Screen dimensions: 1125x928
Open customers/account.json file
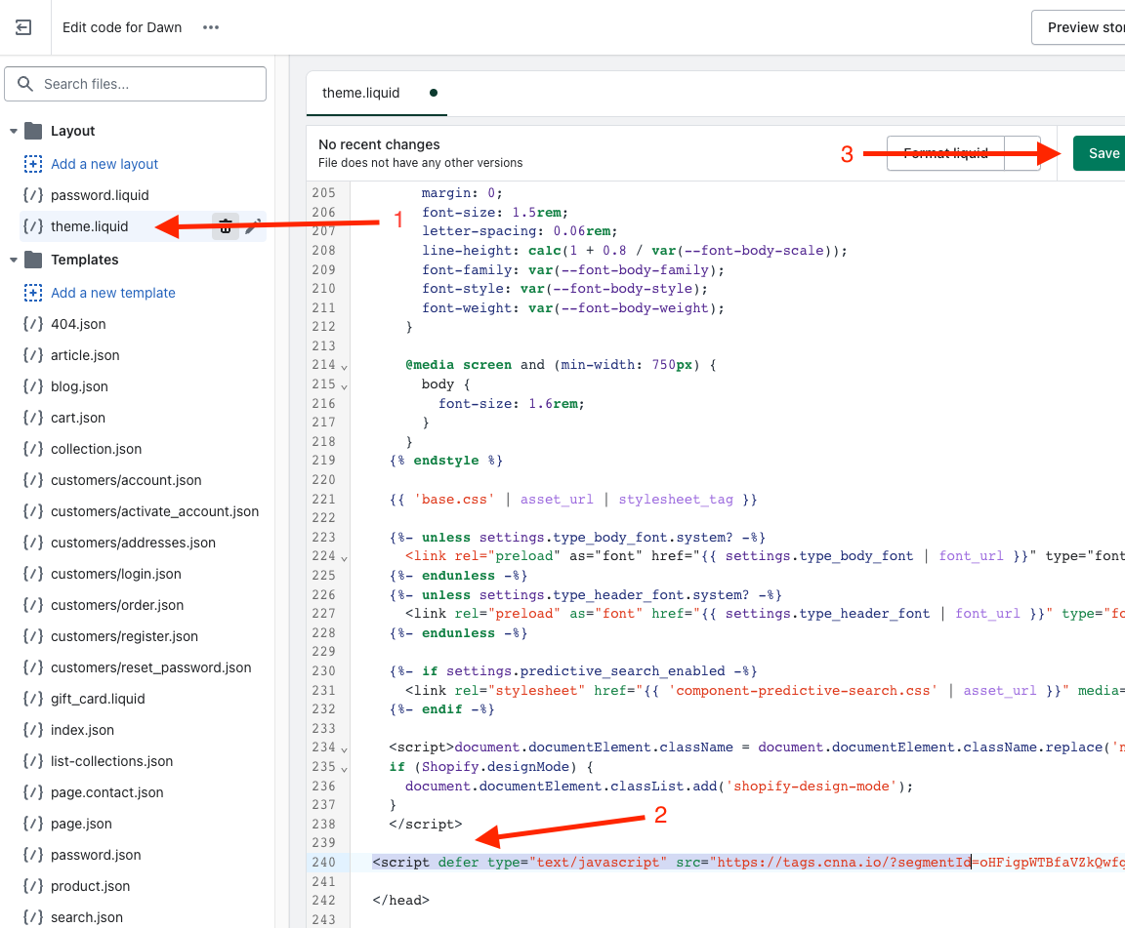point(126,480)
